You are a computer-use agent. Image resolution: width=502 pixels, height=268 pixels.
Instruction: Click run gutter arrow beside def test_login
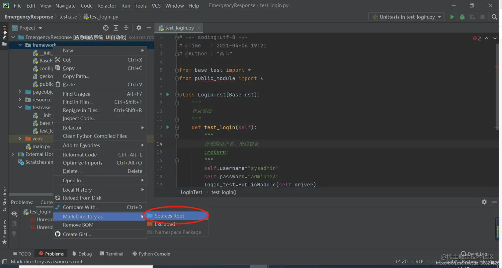pos(168,127)
